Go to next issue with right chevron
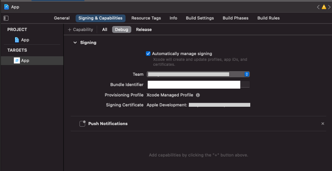Viewport: 332px width, 171px height. point(329,7)
